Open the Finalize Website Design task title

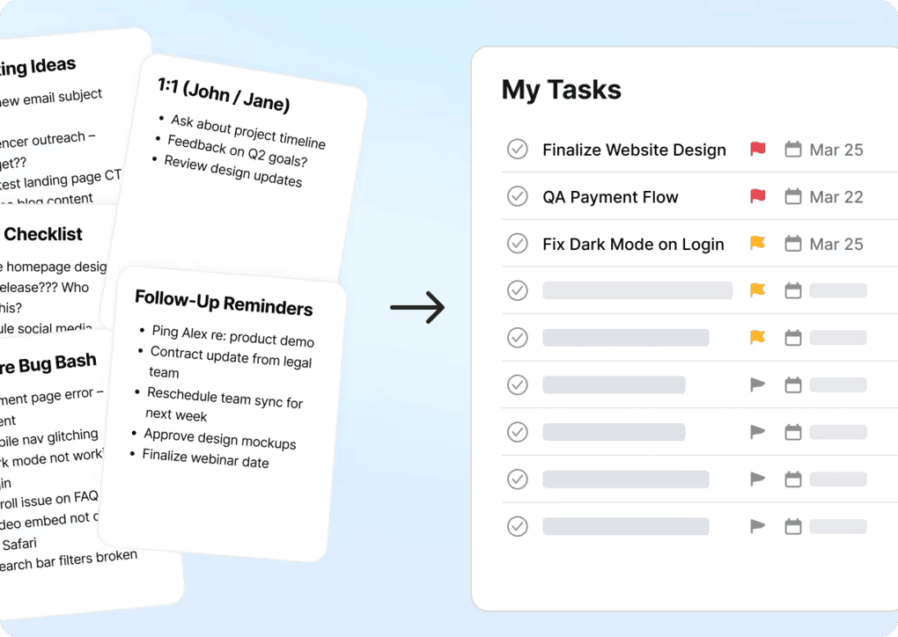click(634, 150)
